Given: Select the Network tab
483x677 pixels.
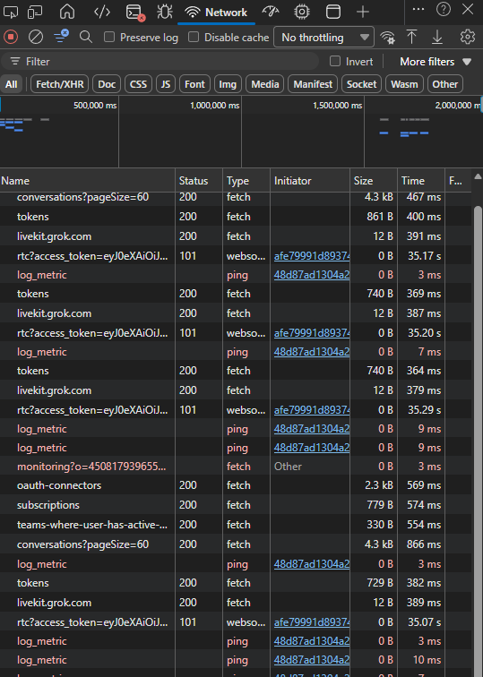Looking at the screenshot, I should [217, 13].
